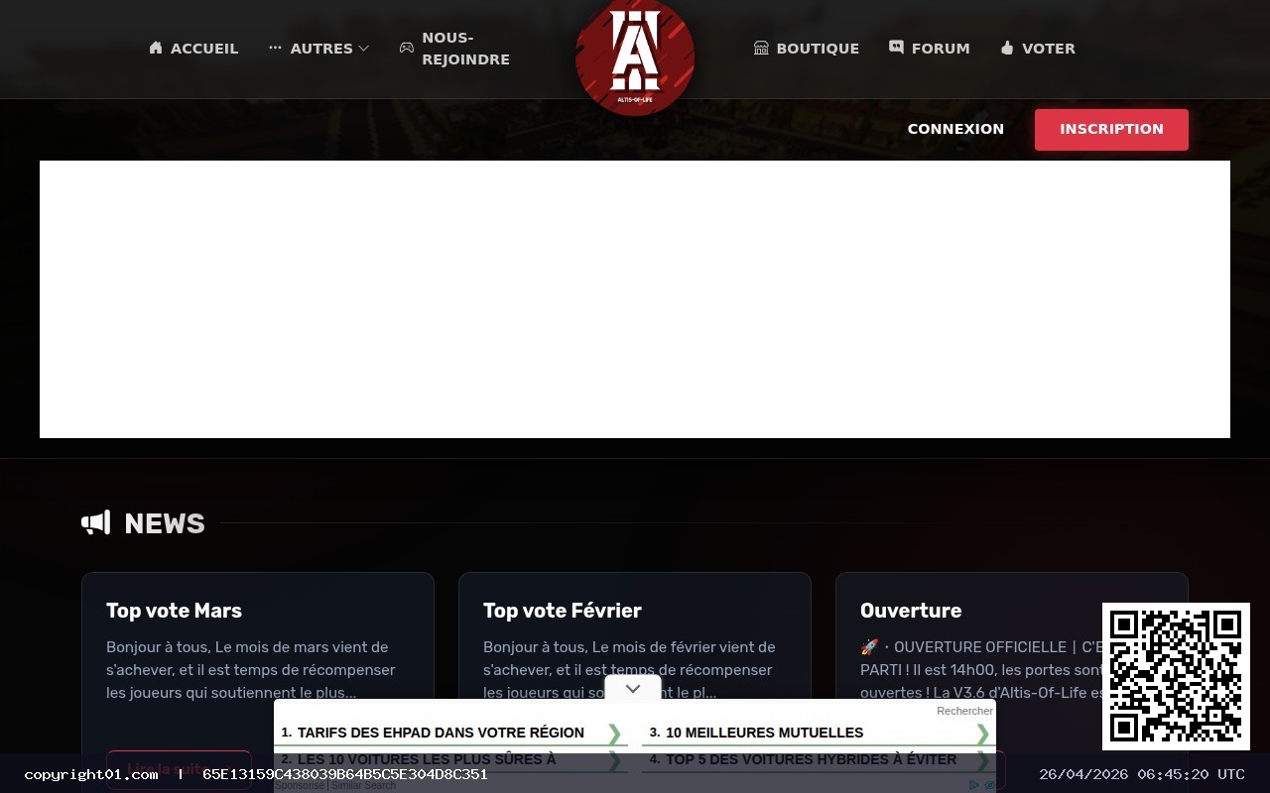Open the Autres dropdown chevron

(363, 48)
